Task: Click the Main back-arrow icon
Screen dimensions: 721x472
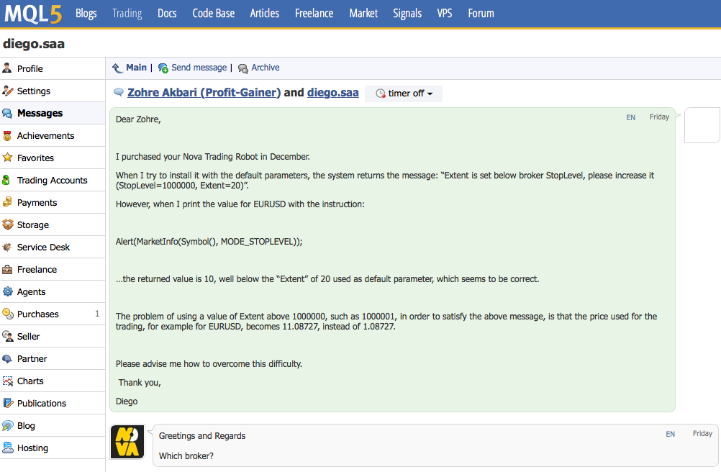Action: click(x=118, y=68)
